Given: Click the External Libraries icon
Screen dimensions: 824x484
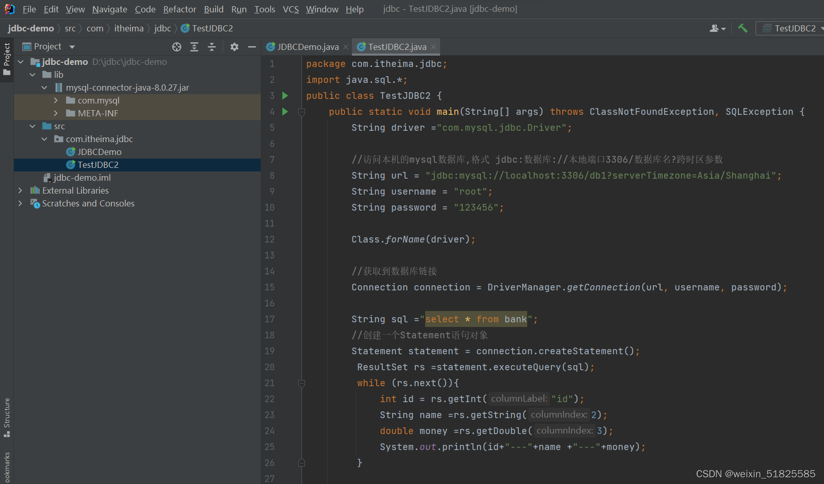Looking at the screenshot, I should pos(35,191).
